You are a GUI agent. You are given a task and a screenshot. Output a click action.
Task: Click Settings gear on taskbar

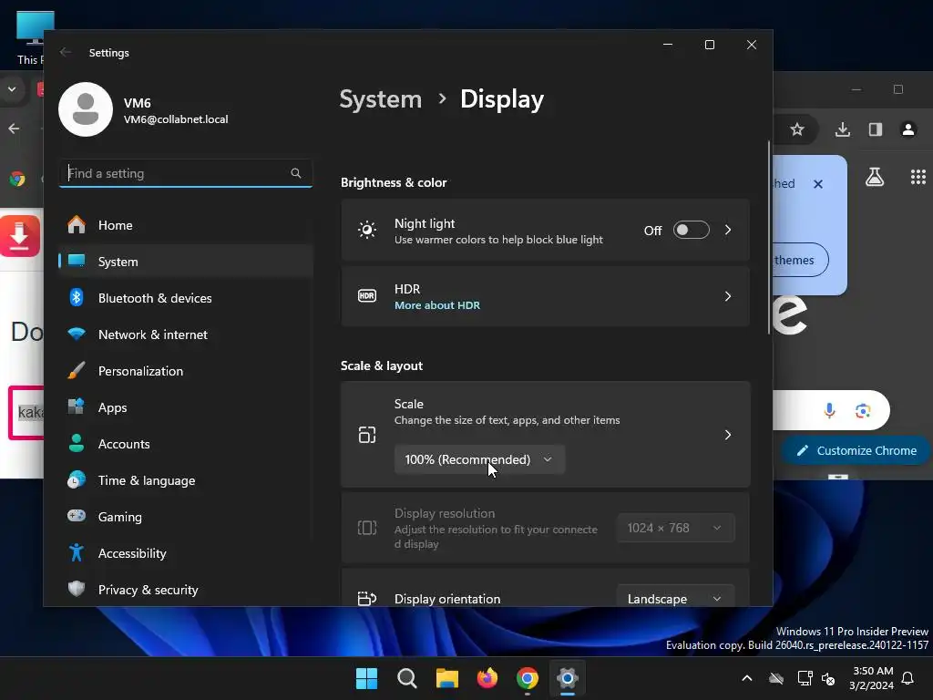click(568, 678)
